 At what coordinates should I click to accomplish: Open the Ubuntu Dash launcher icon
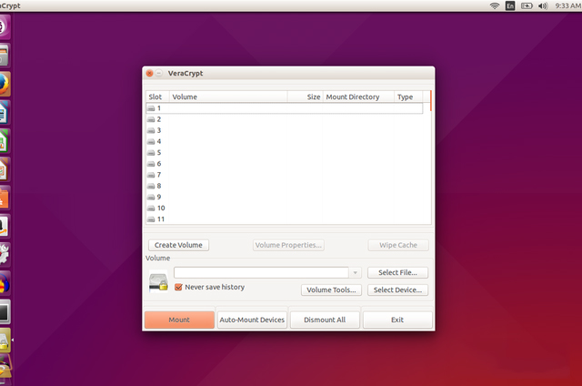4,26
